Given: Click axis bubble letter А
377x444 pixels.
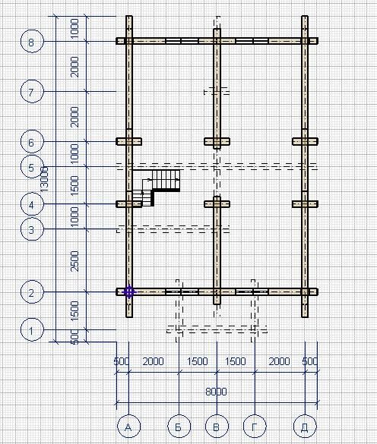Looking at the screenshot, I should [128, 427].
